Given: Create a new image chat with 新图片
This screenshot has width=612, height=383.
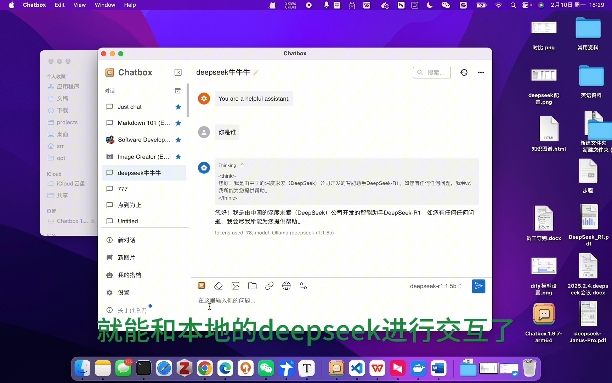Looking at the screenshot, I should tap(144, 257).
